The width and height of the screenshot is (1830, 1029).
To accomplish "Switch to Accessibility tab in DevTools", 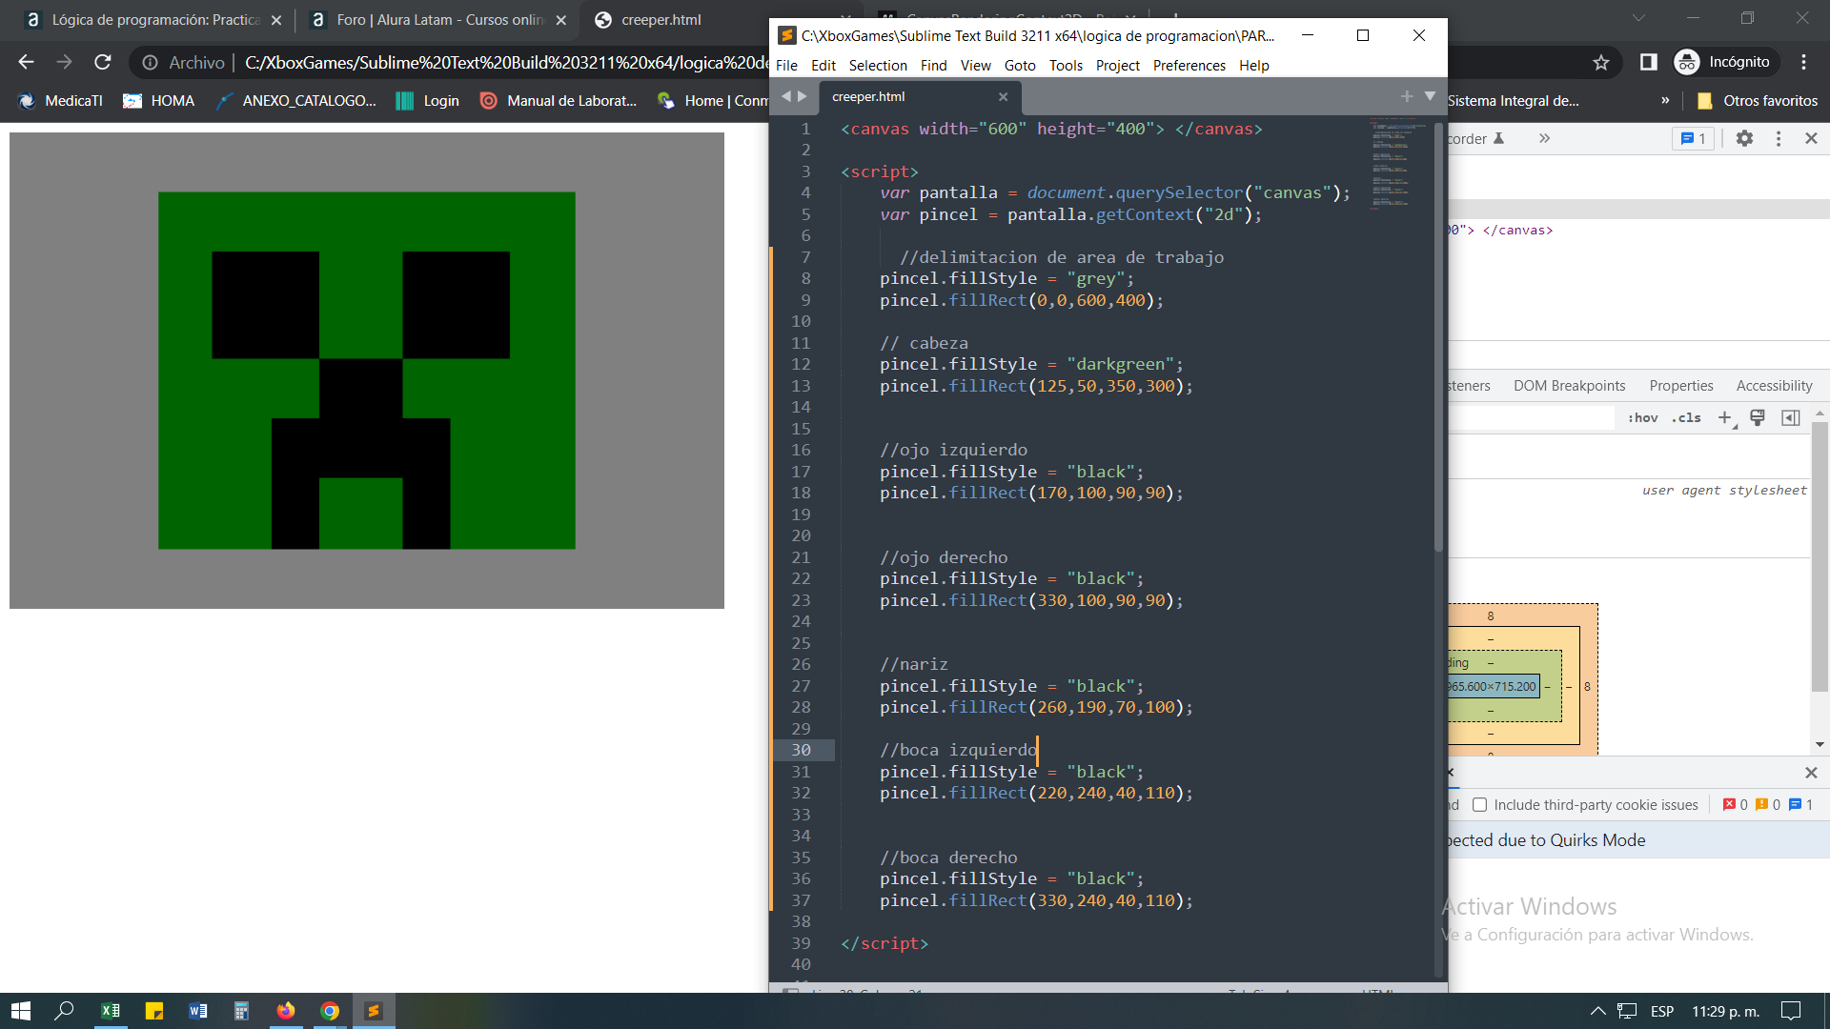I will coord(1774,386).
